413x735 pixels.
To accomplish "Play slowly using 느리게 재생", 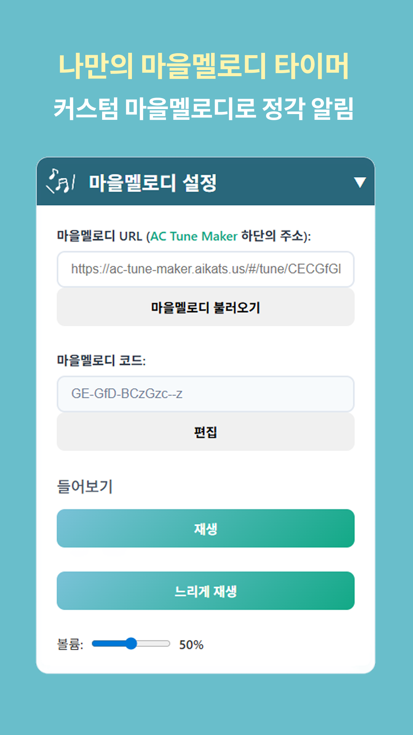I will click(206, 591).
